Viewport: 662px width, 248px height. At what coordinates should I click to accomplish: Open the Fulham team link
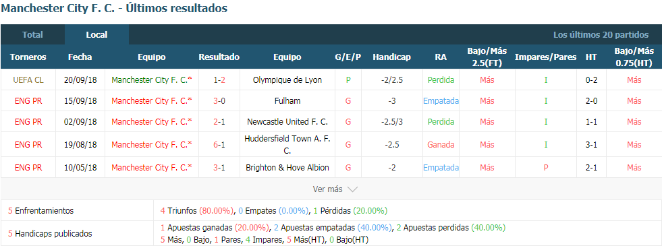[287, 101]
